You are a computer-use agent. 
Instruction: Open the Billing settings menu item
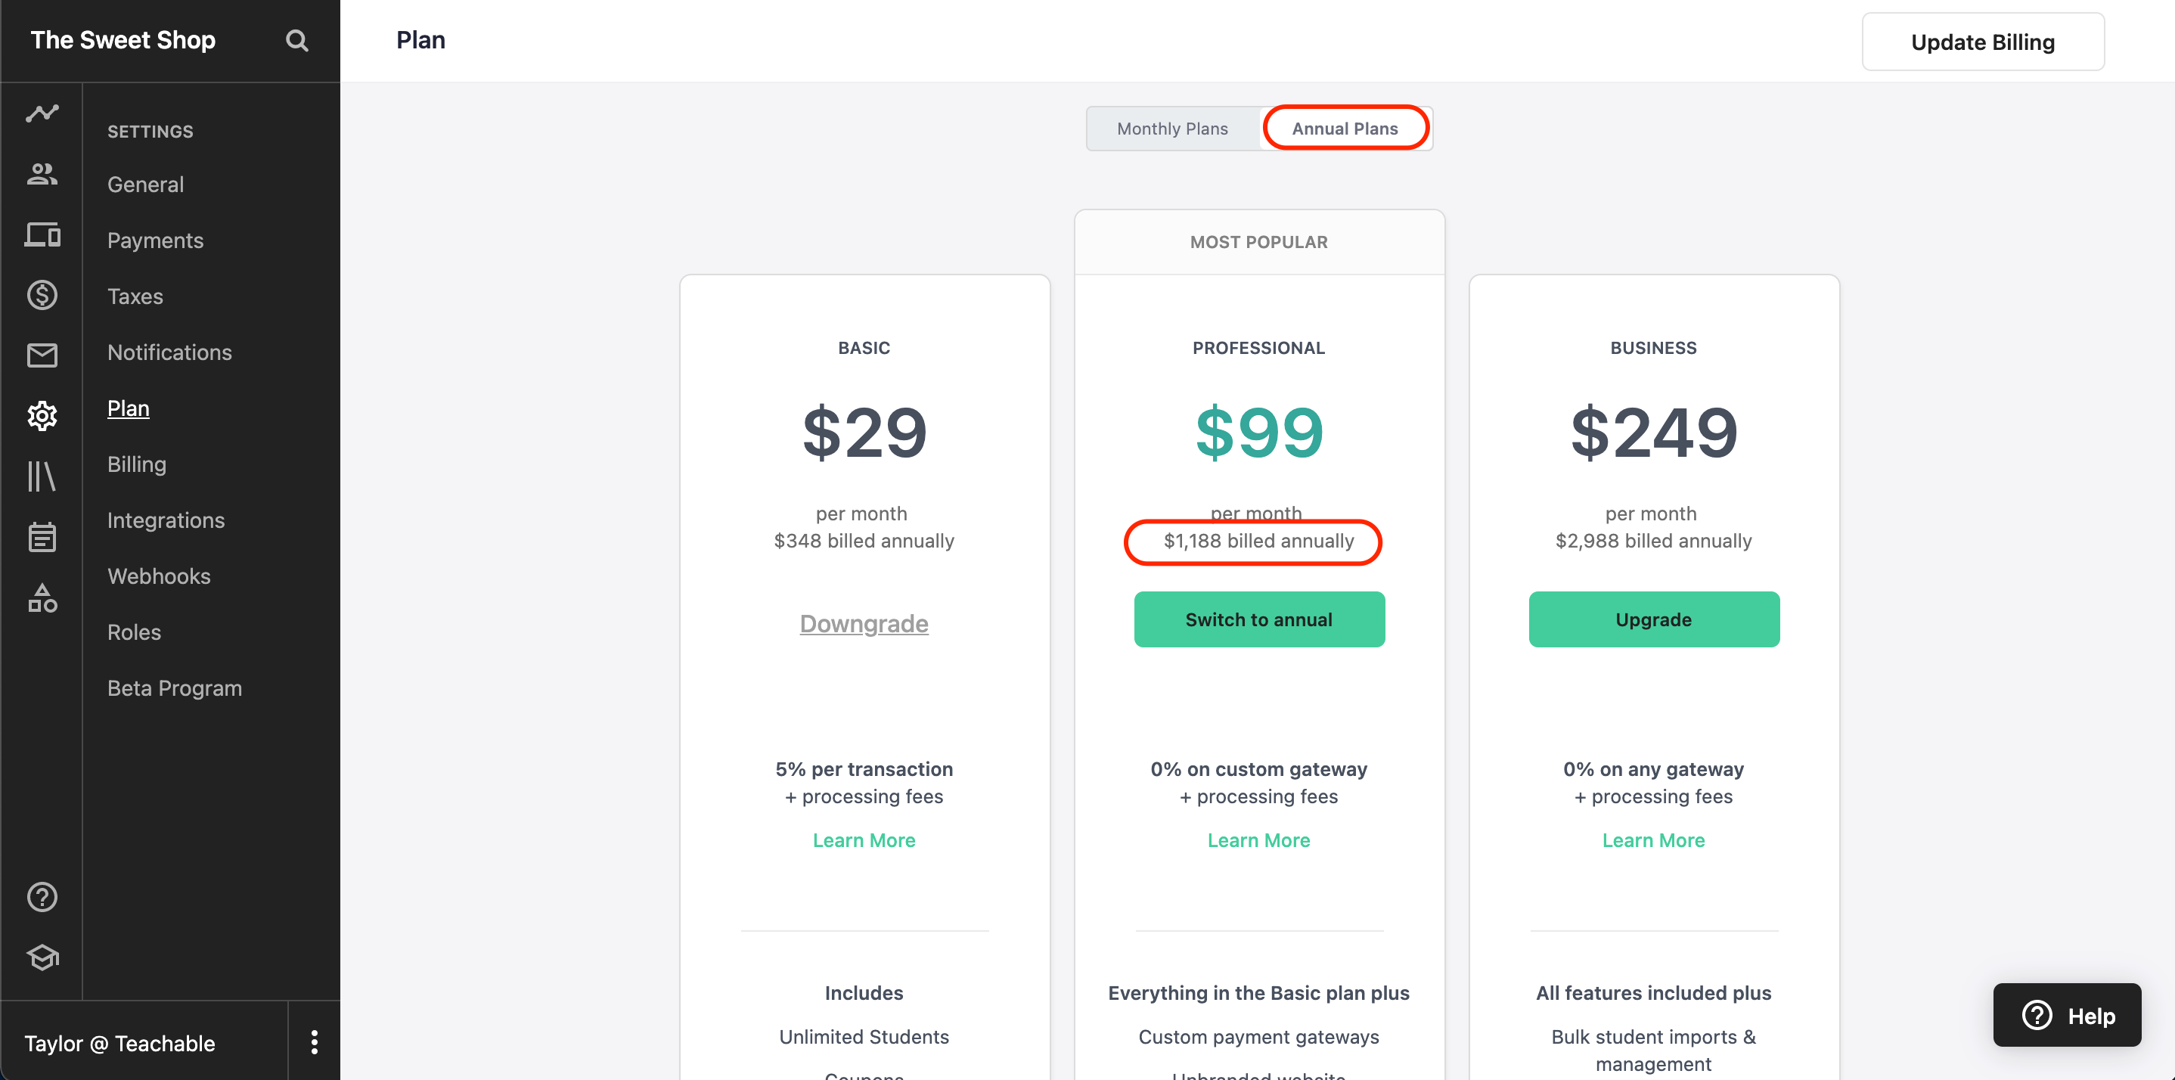[x=137, y=464]
